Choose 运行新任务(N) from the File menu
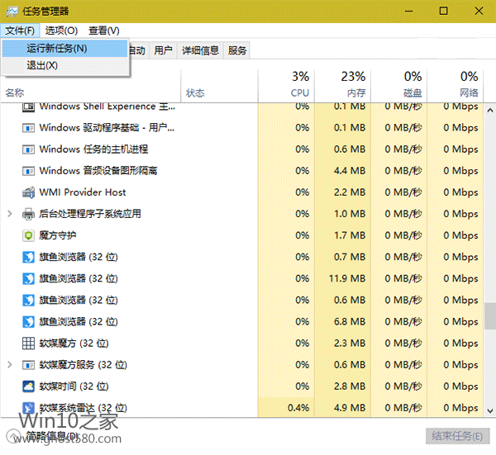The height and width of the screenshot is (455, 496). tap(64, 49)
